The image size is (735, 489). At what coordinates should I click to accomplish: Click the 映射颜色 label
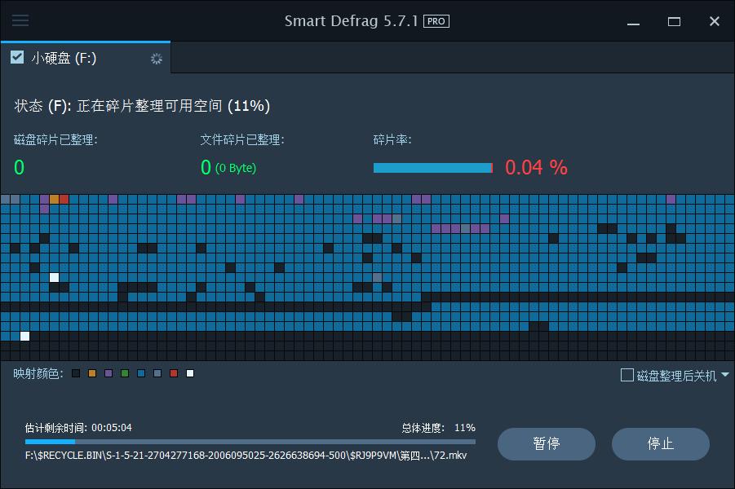tap(38, 373)
